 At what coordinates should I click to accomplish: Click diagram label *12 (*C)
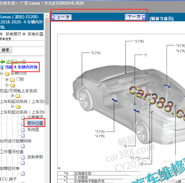(x=135, y=158)
